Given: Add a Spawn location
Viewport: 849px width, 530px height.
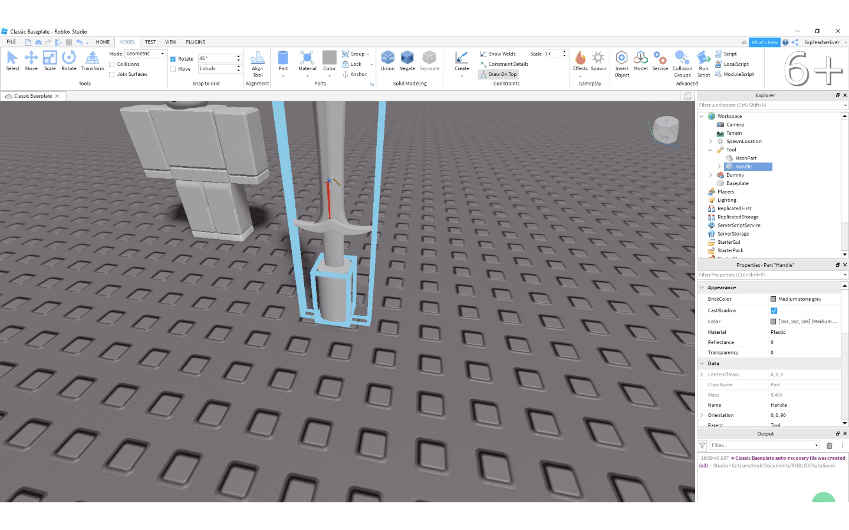Looking at the screenshot, I should click(x=598, y=61).
